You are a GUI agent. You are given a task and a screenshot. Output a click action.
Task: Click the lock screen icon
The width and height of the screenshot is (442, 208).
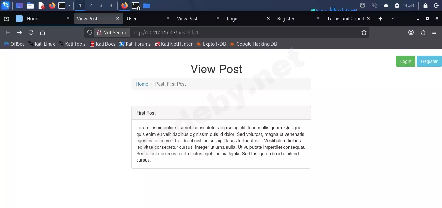[x=425, y=5]
